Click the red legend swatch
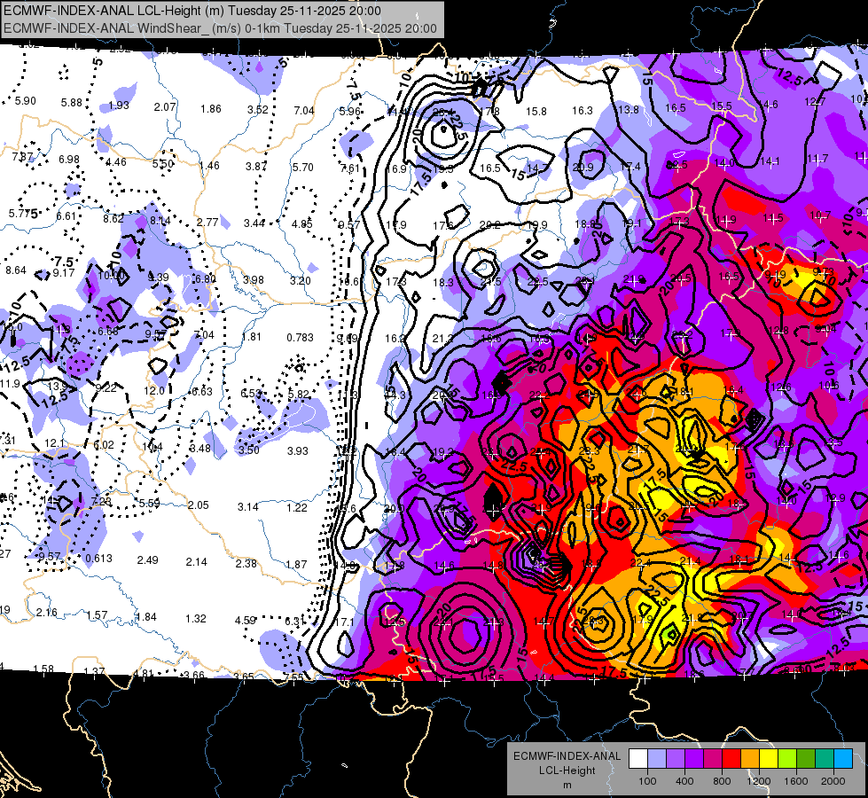 731,758
